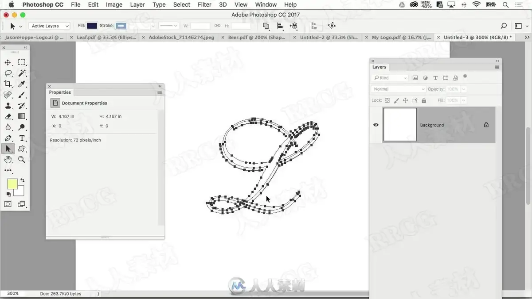
Task: Toggle lock position in Layers panel
Action: pos(405,100)
